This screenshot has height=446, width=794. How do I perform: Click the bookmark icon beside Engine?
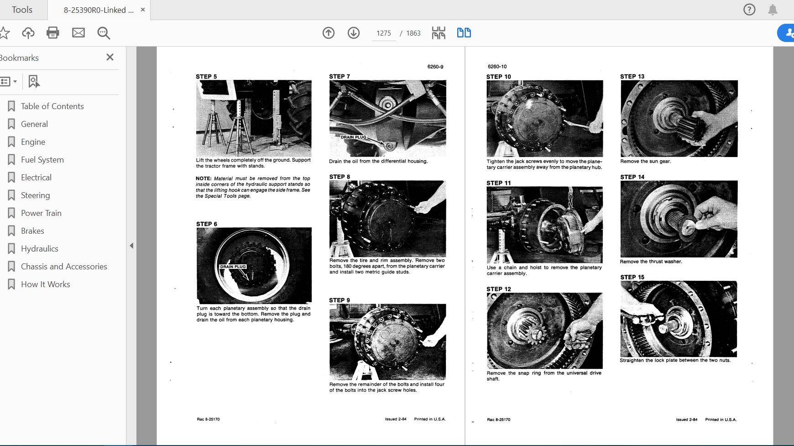11,142
